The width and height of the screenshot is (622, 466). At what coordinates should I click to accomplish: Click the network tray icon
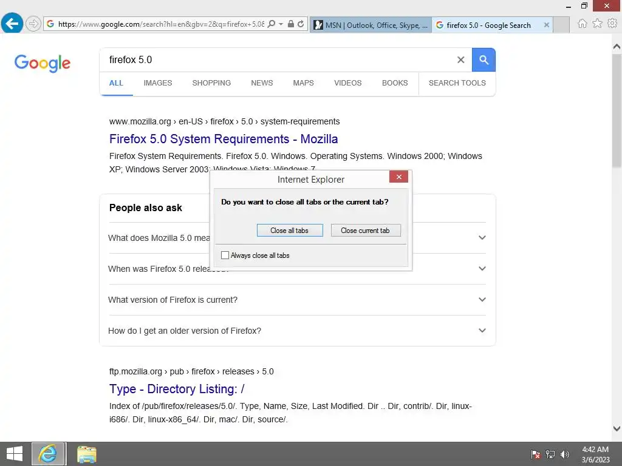pyautogui.click(x=550, y=454)
